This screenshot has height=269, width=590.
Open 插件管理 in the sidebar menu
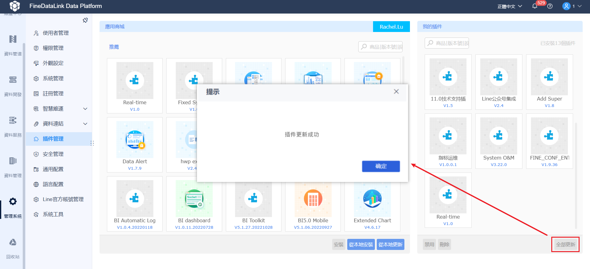[x=59, y=139]
